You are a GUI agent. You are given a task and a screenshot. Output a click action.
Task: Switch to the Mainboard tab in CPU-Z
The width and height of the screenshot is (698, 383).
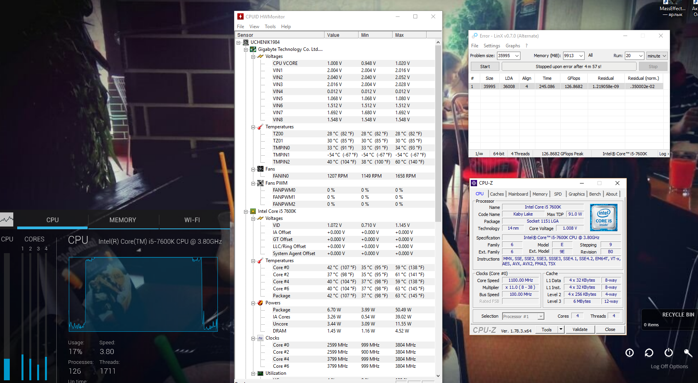(518, 194)
